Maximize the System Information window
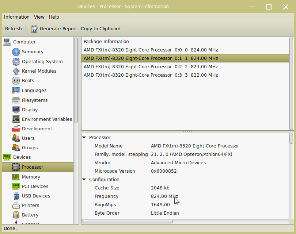Viewport: 296px width, 234px height. coord(269,7)
